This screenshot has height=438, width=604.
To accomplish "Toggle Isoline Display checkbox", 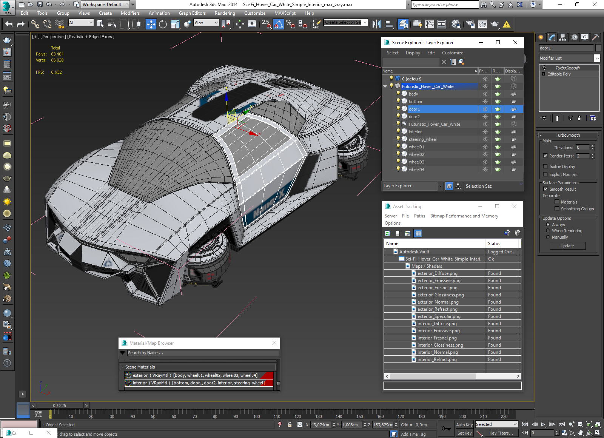I will [545, 166].
